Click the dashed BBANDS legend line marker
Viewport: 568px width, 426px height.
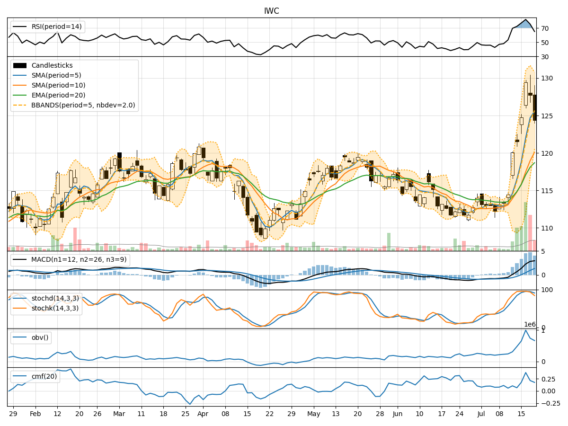[20, 106]
